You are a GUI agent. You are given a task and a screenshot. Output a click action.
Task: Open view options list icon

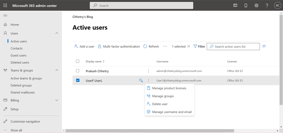click(264, 46)
